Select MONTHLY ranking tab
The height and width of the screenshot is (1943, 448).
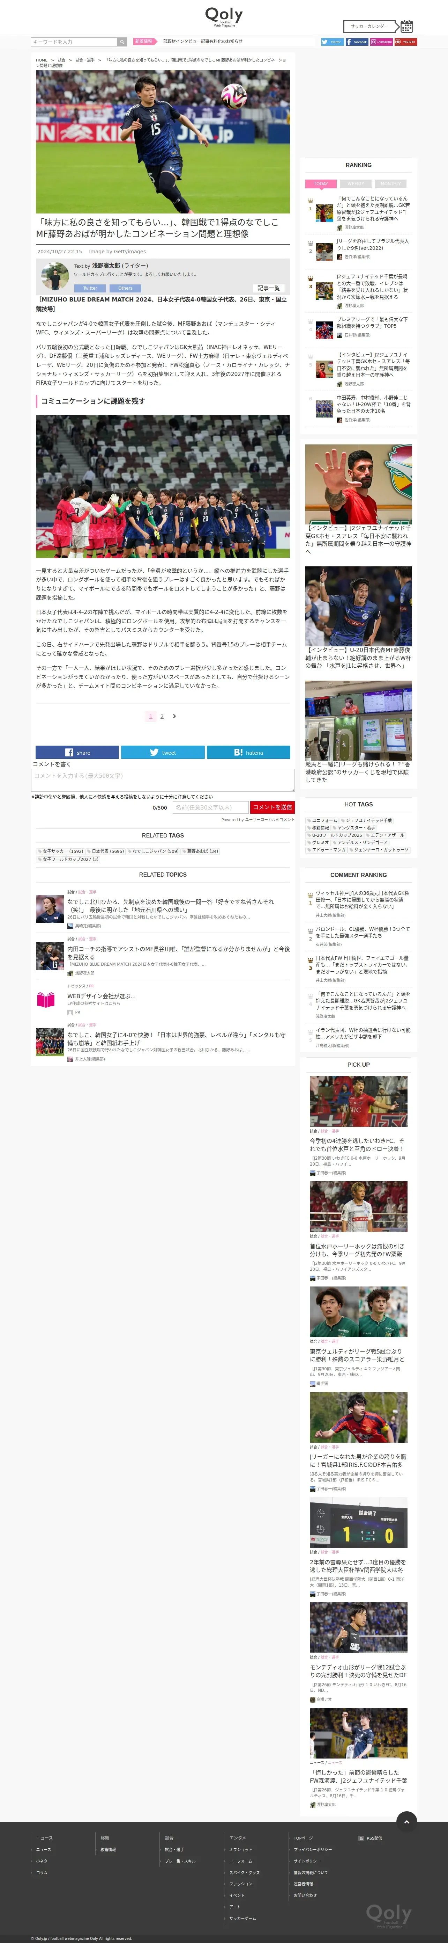coord(390,184)
